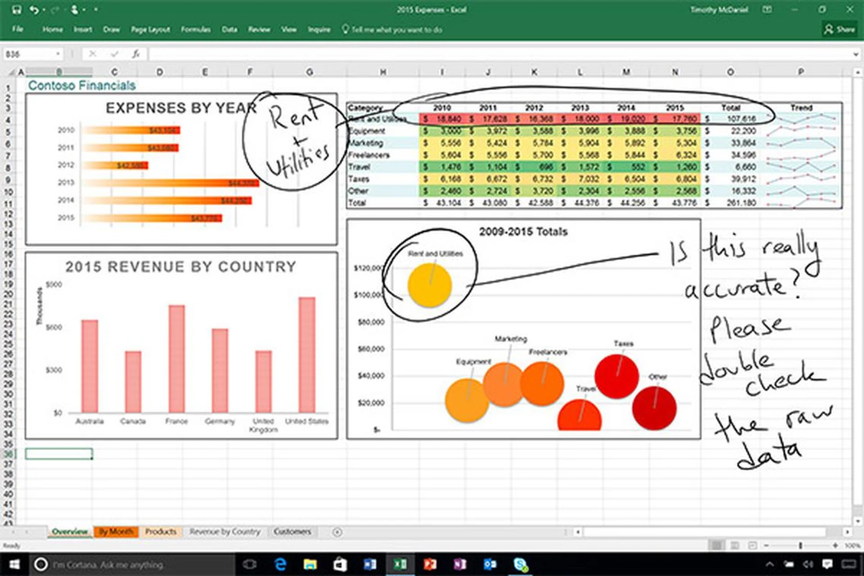Open the Undo history dropdown arrow
Image resolution: width=864 pixels, height=576 pixels.
[x=44, y=9]
